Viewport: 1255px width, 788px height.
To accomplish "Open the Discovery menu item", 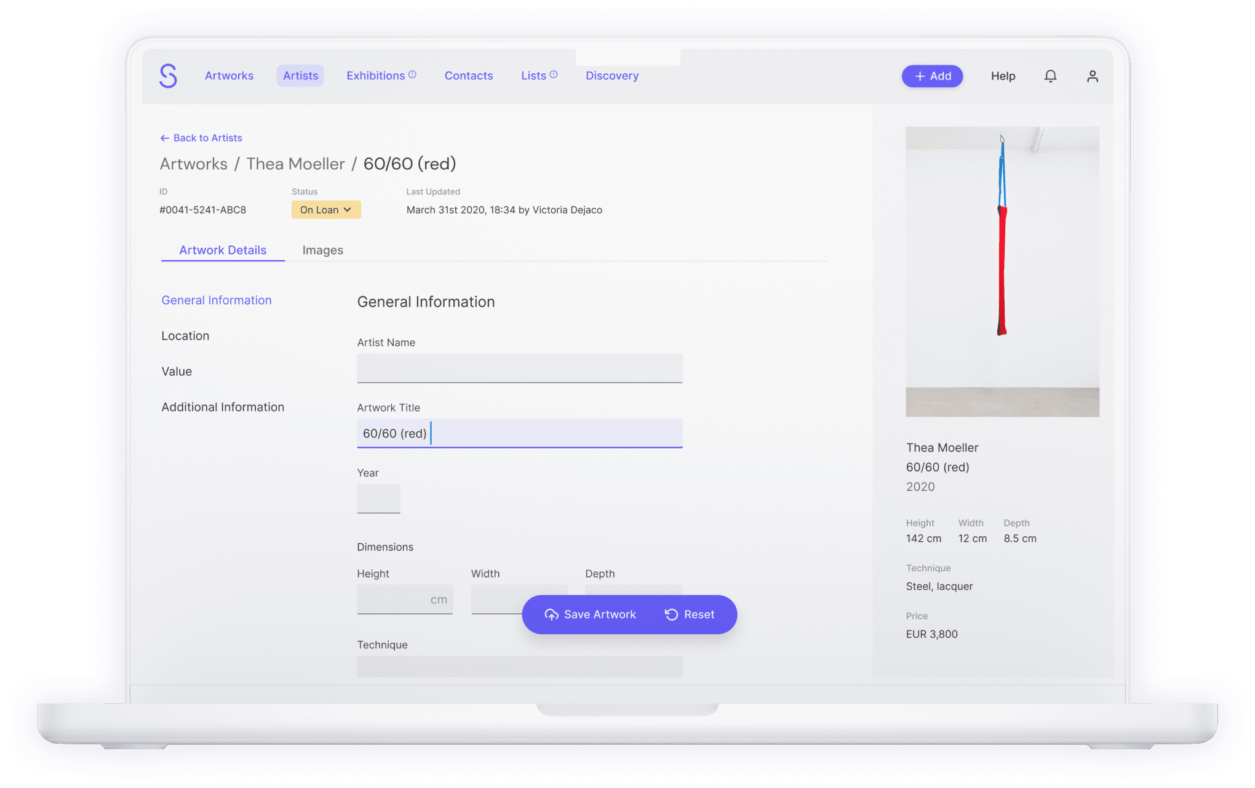I will point(612,75).
